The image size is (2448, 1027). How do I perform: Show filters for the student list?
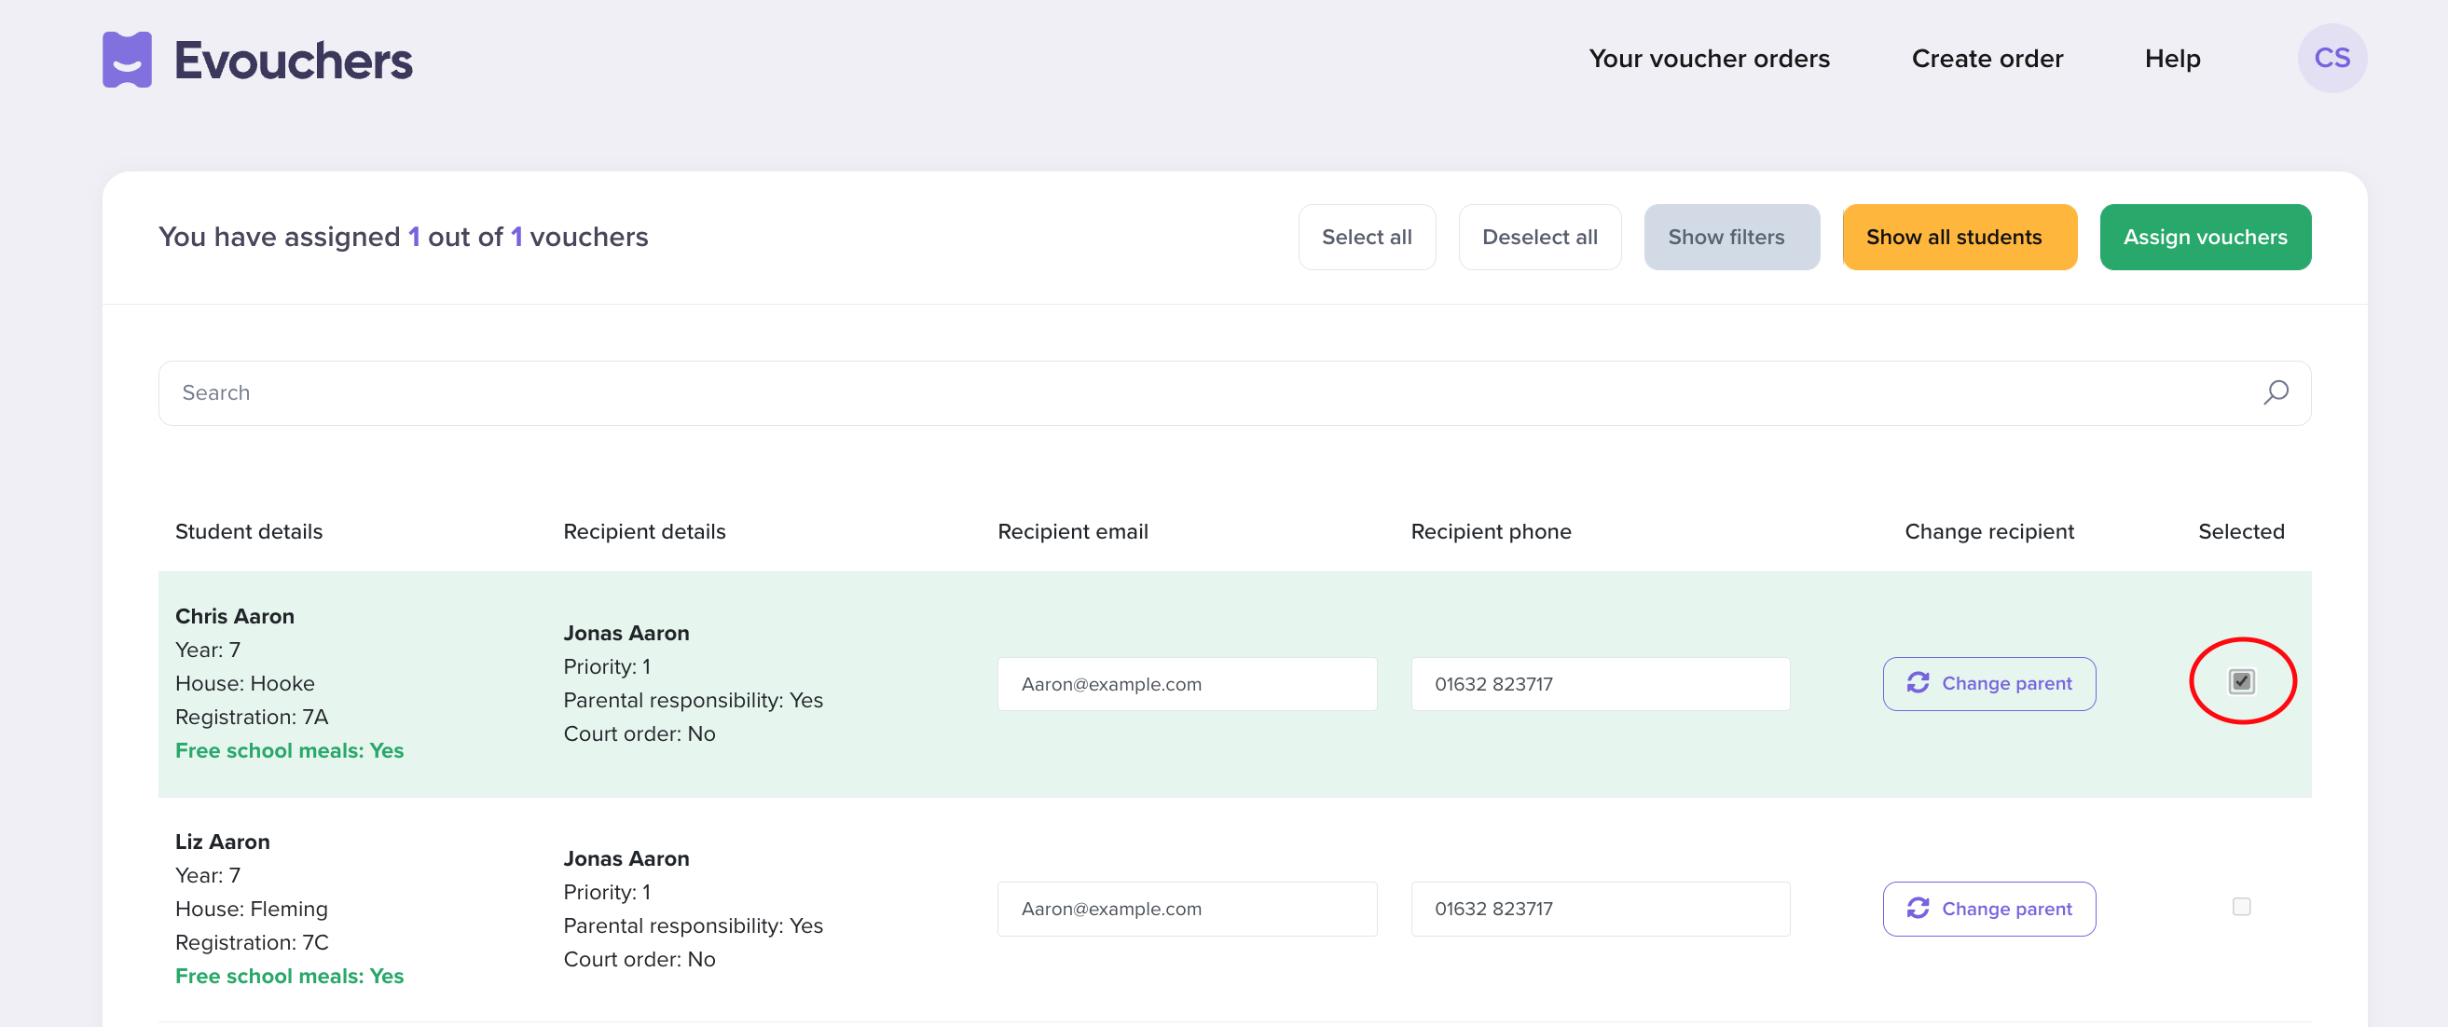[1730, 237]
